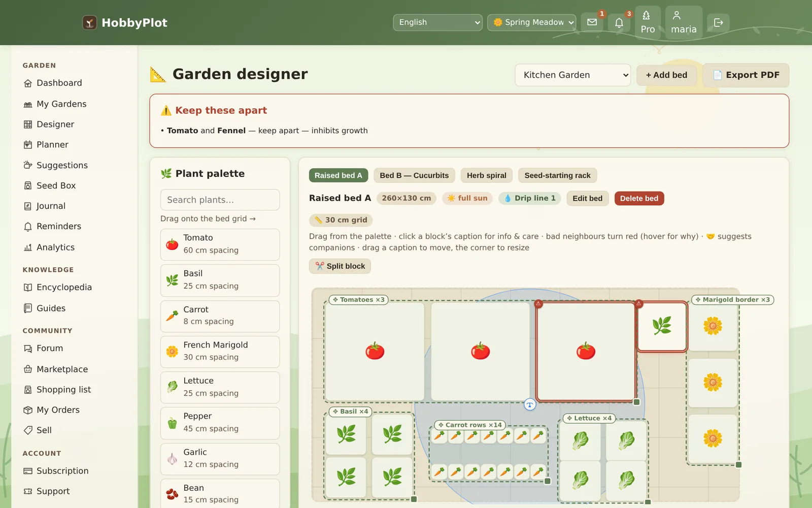Open the Kitchen Garden selector
Screen dimensions: 812x508
click(572, 75)
